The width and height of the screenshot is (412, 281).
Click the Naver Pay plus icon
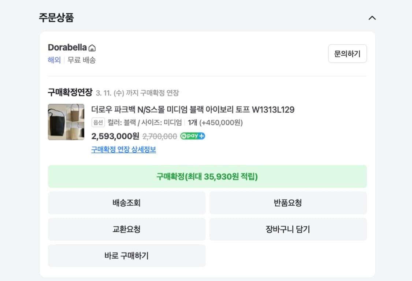pyautogui.click(x=192, y=136)
